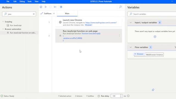Add a new input or output variable
Image resolution: width=176 pixels, height=99 pixels.
click(x=155, y=37)
